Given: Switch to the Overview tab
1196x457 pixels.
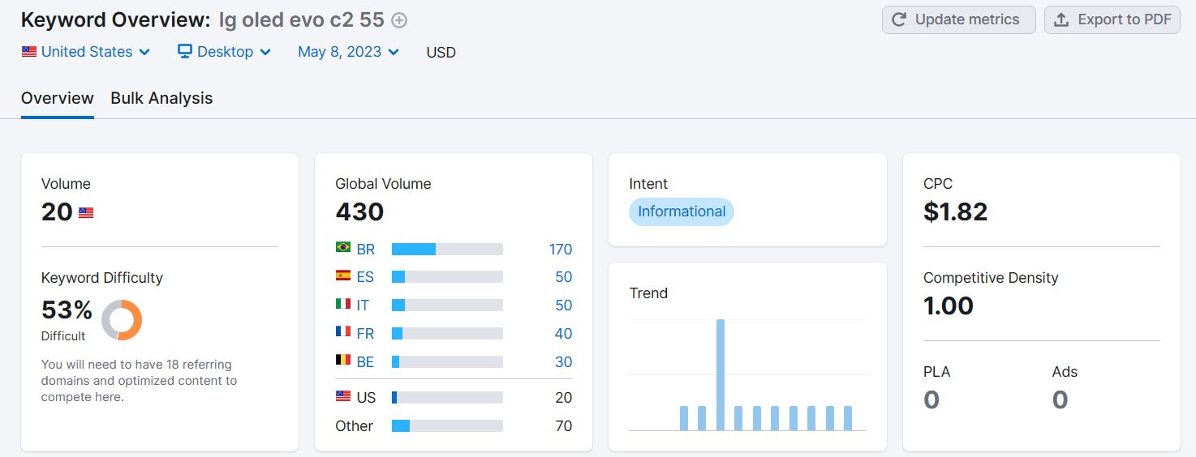Looking at the screenshot, I should point(58,98).
